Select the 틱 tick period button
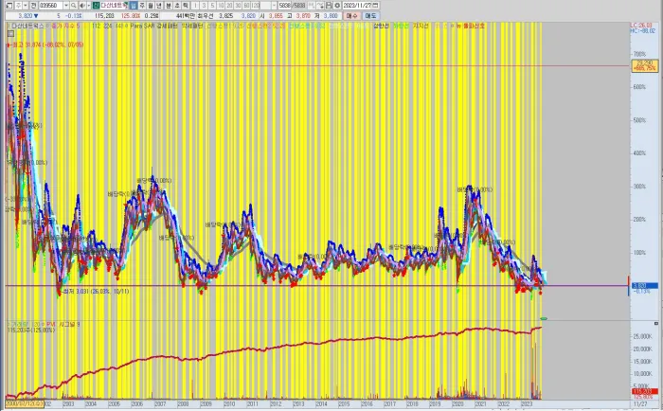The image size is (663, 411). (x=186, y=6)
